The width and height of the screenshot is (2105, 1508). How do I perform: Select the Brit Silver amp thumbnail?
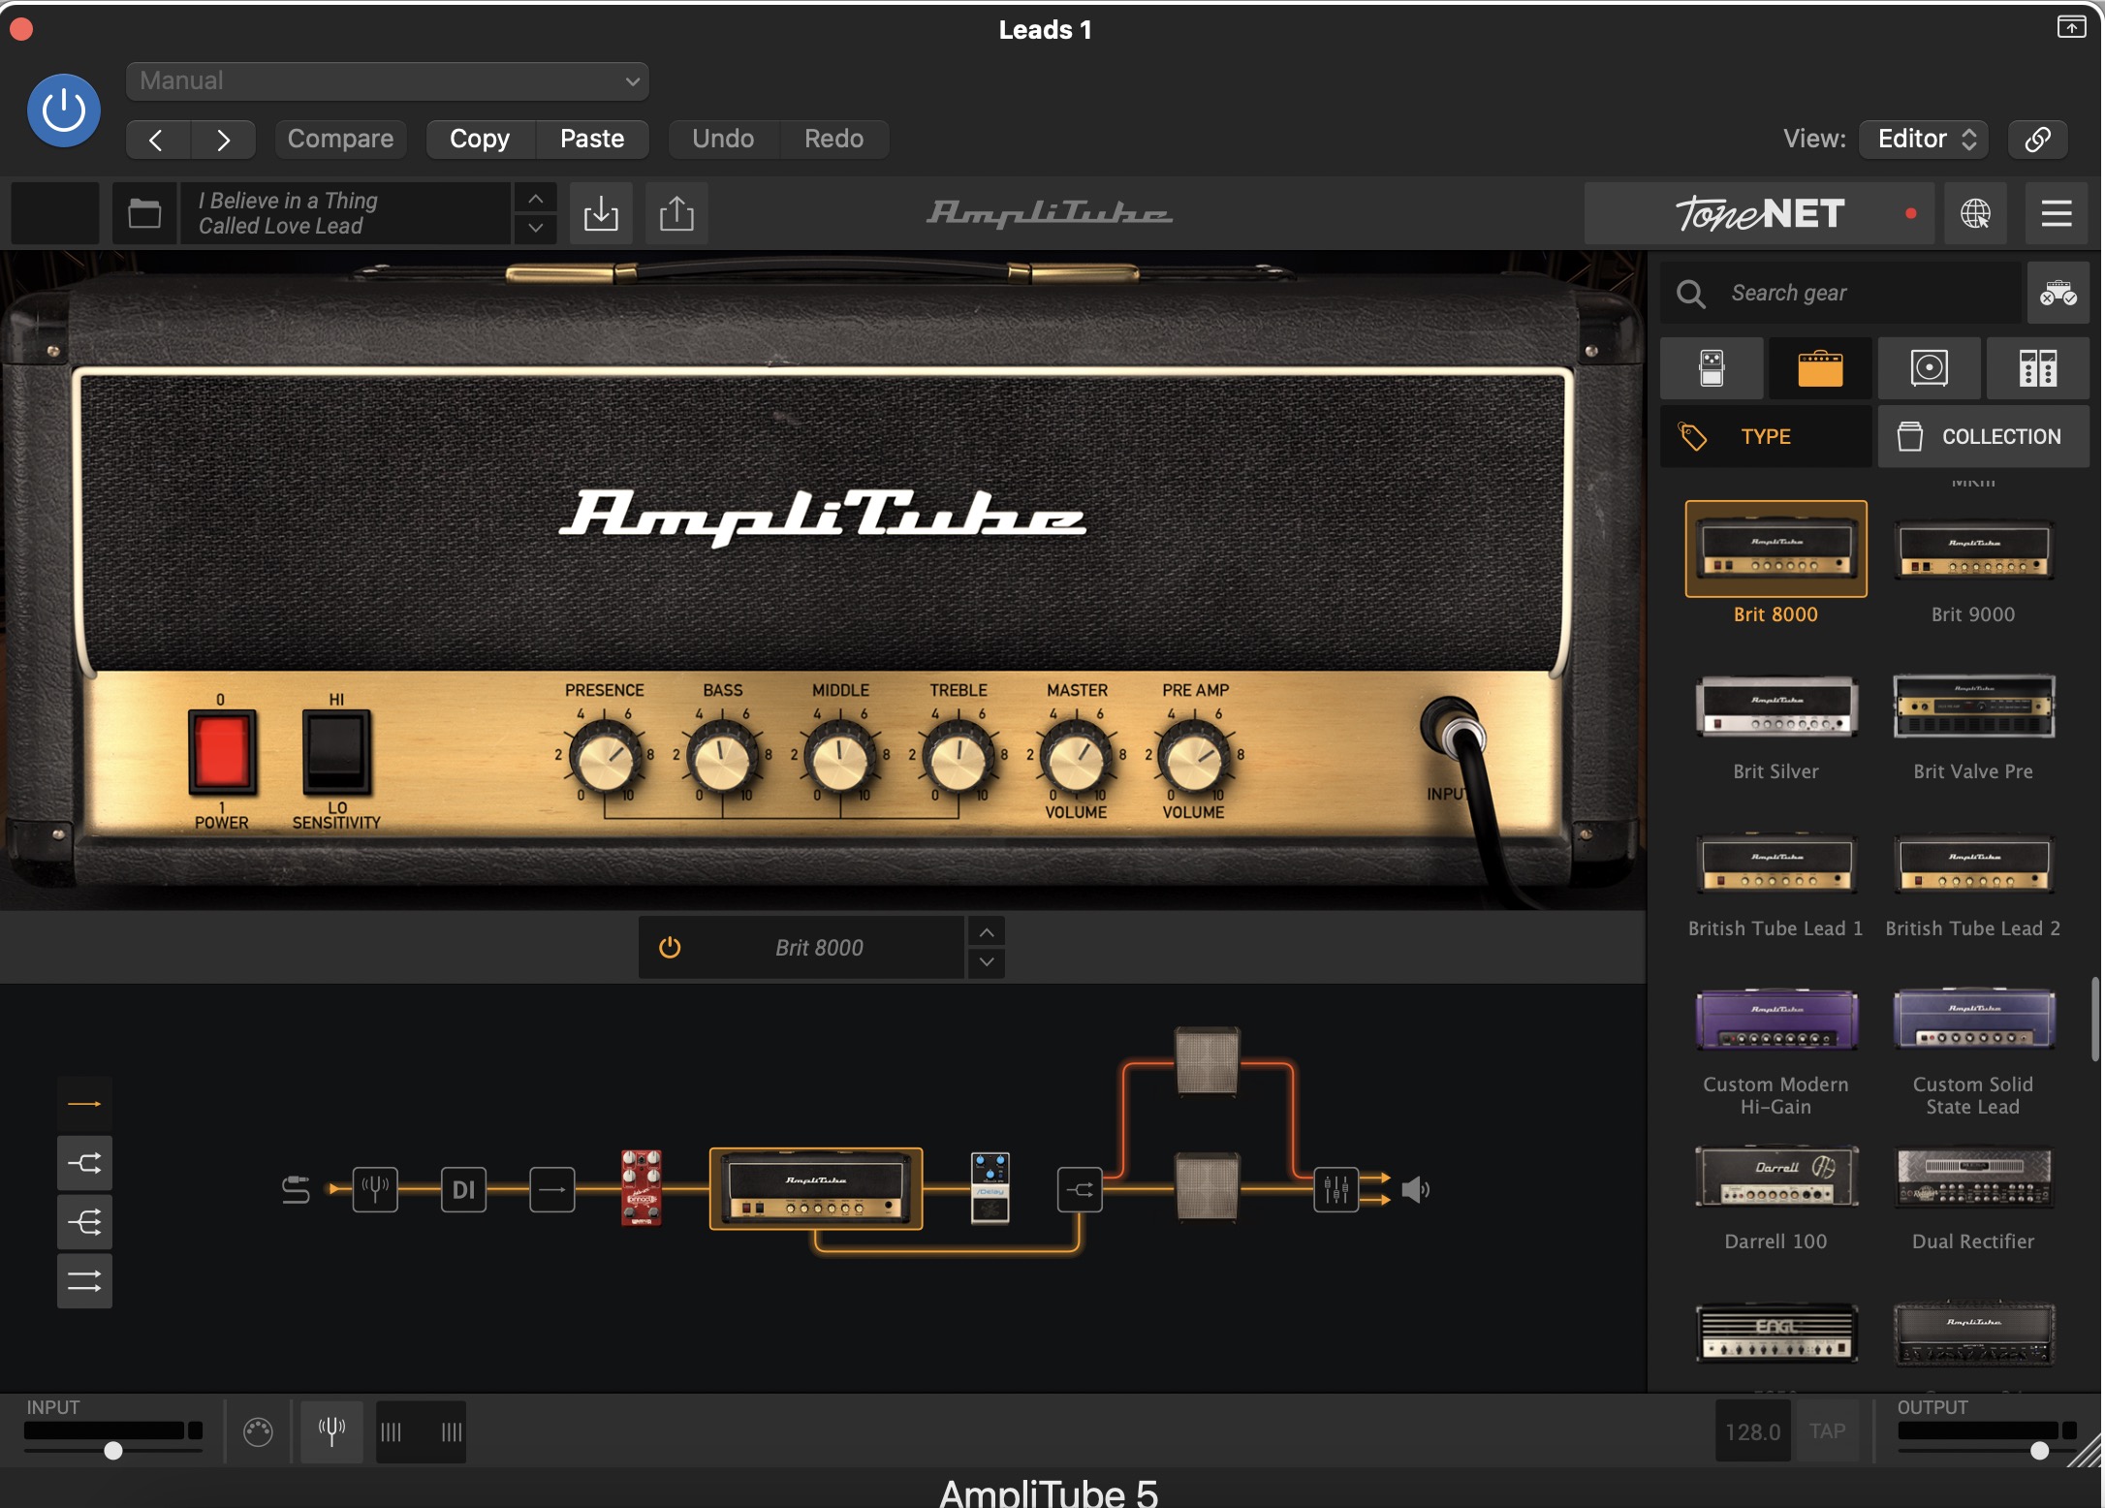tap(1776, 707)
